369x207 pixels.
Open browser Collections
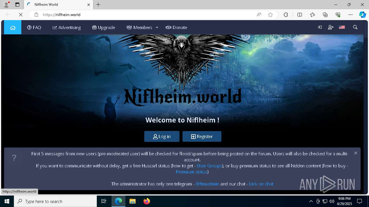pyautogui.click(x=325, y=15)
